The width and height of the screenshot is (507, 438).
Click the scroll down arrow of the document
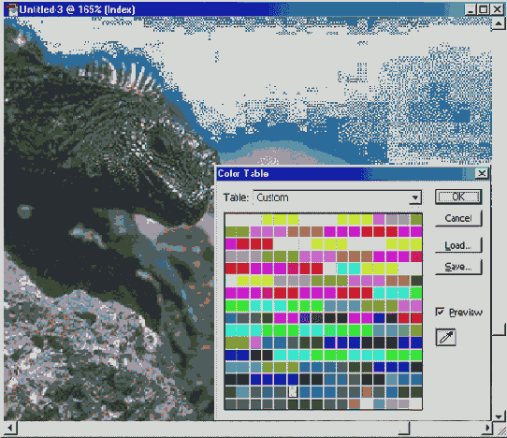pyautogui.click(x=499, y=416)
